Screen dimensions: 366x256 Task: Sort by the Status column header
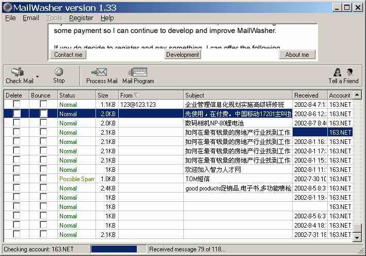76,95
